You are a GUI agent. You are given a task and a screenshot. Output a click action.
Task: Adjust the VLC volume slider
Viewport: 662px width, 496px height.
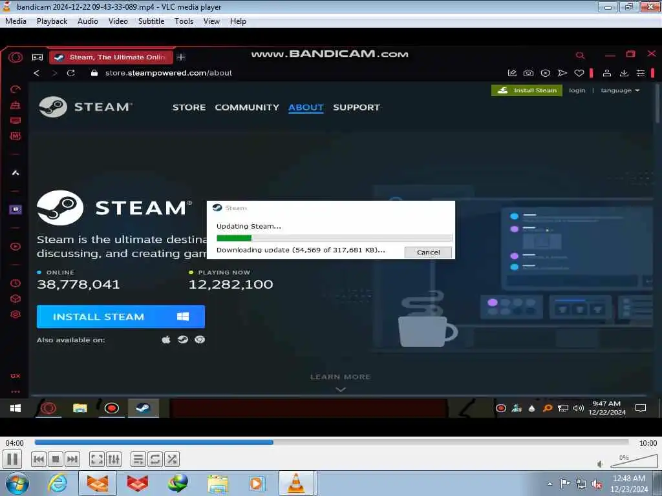634,462
